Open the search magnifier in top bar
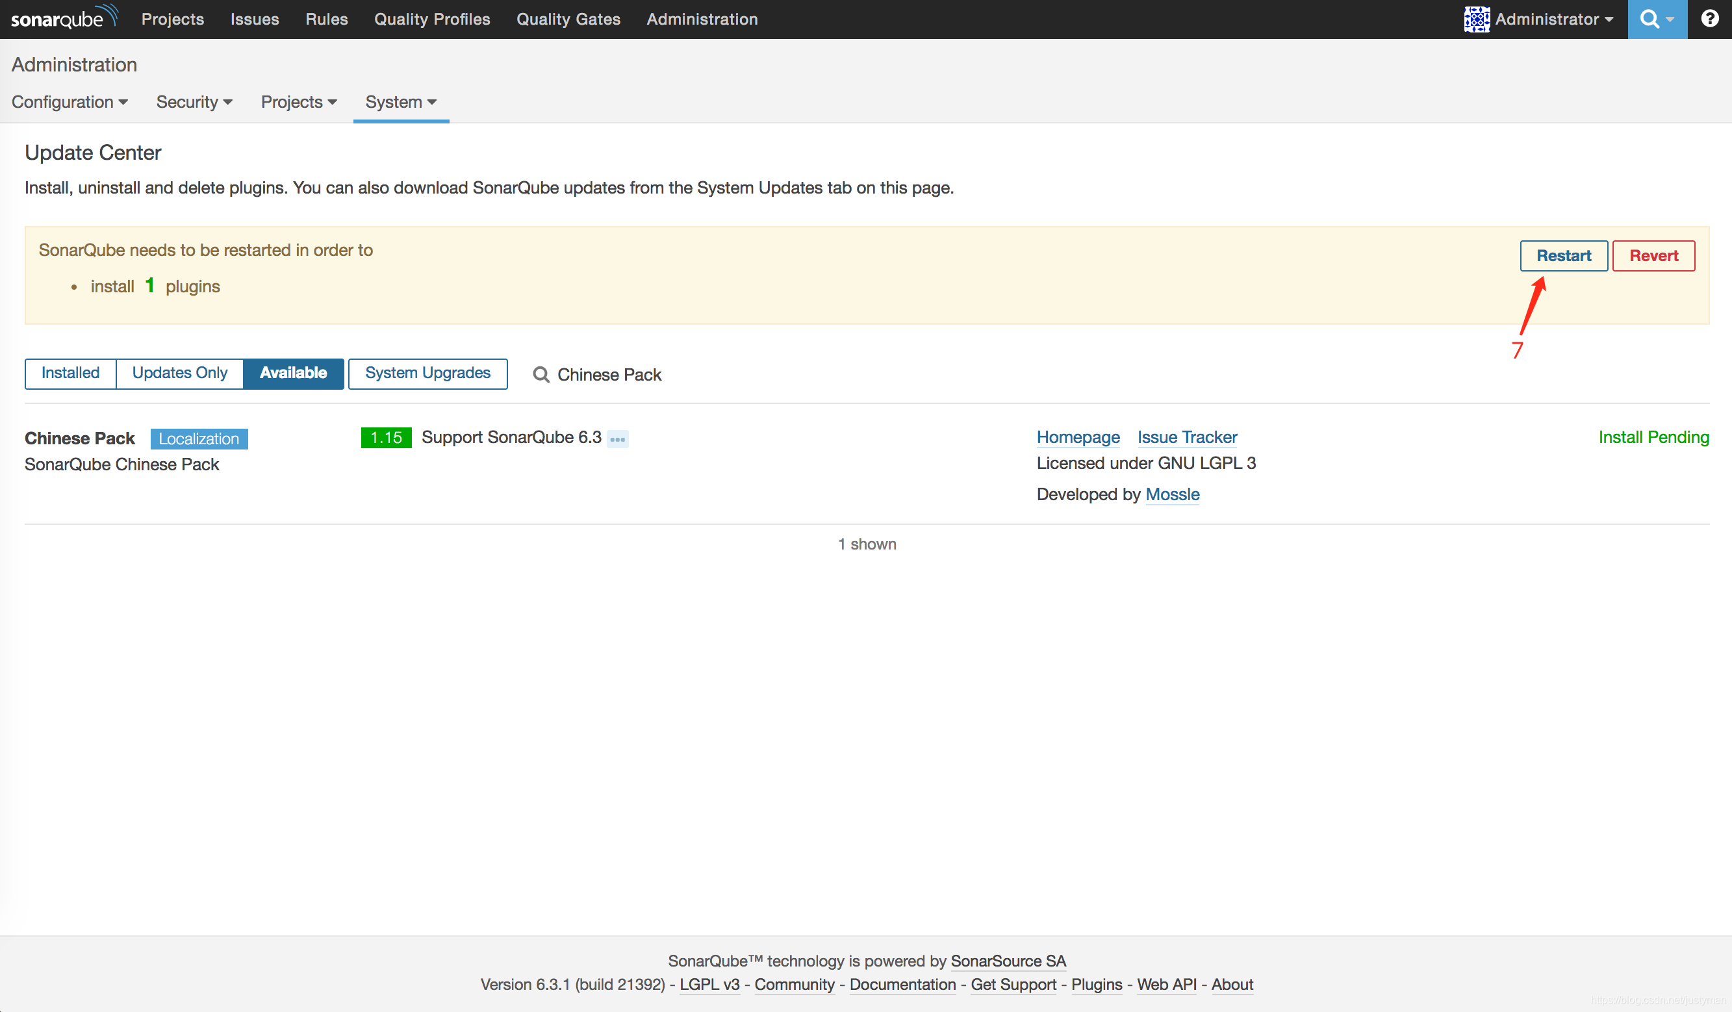Viewport: 1732px width, 1012px height. click(1657, 19)
